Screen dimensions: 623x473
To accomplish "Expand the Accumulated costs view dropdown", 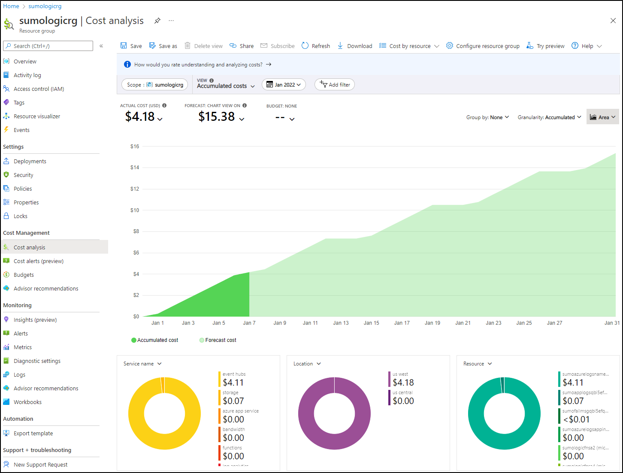I will point(226,86).
